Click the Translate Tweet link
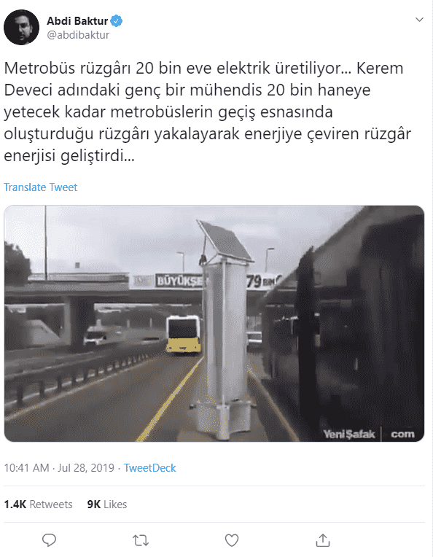 click(x=41, y=187)
